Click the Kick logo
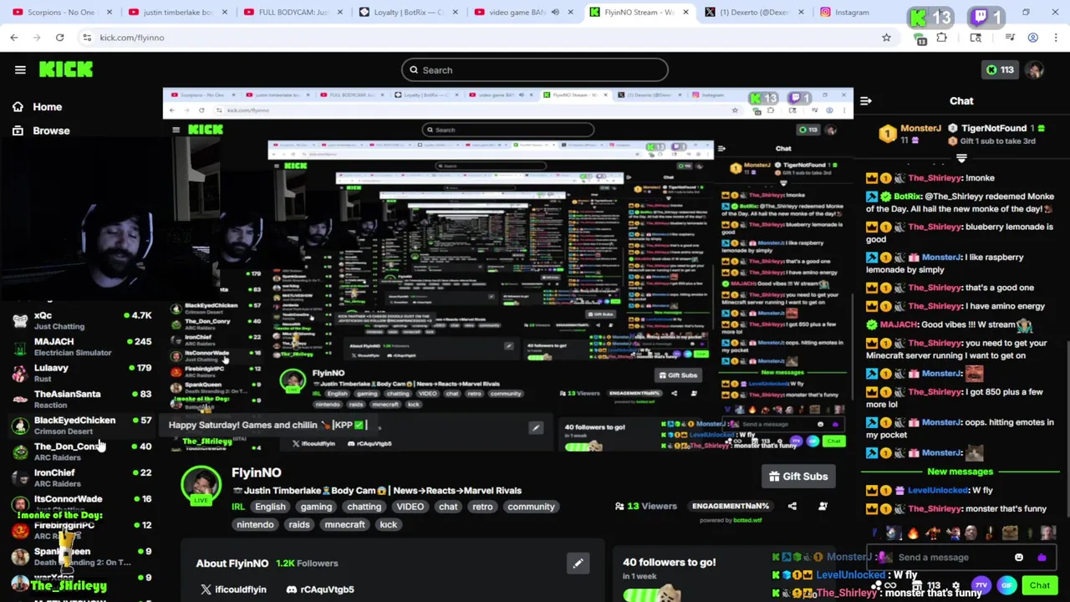The height and width of the screenshot is (602, 1070). coord(66,69)
